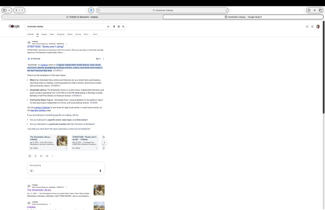Screen dimensions: 325x210
Task: Go back to the previous page
Action: [x=16, y=10]
